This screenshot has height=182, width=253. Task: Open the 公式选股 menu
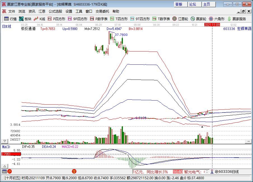click(55, 11)
